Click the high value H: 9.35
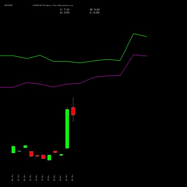Screen dimensions: 187x187 click(95, 10)
